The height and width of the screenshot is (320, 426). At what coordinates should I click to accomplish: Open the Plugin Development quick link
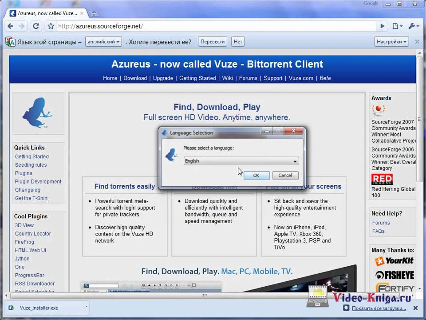pos(38,181)
